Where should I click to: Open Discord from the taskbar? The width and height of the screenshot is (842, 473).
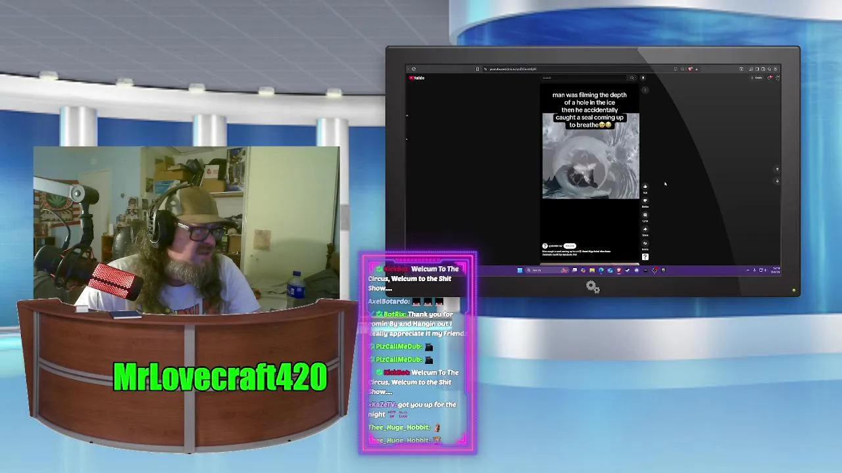637,270
